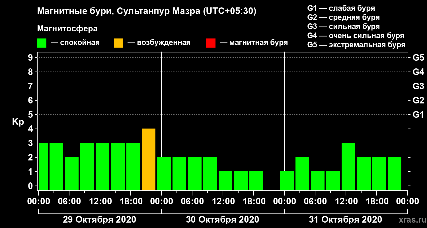Image resolution: width=427 pixels, height=228 pixels.
Task: Select the Kp 1 bar at 12:00 on 30 October
Action: pos(225,181)
